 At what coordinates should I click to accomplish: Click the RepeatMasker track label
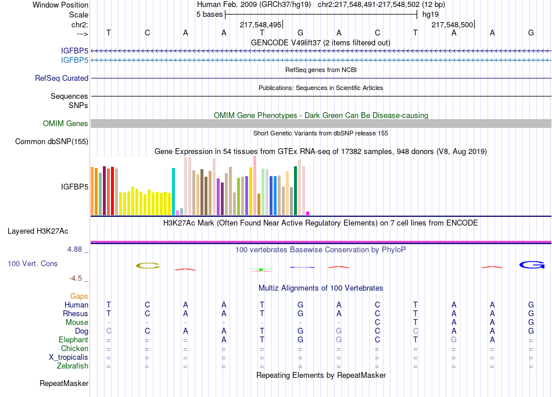pos(64,384)
